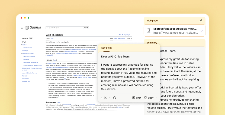Open the View history tab
225x115 pixels.
pos(121,39)
